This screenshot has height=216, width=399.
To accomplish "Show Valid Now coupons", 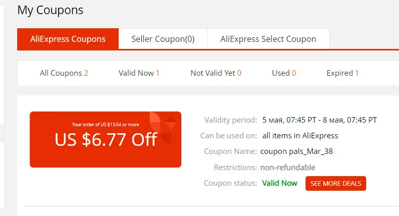I will pos(139,73).
